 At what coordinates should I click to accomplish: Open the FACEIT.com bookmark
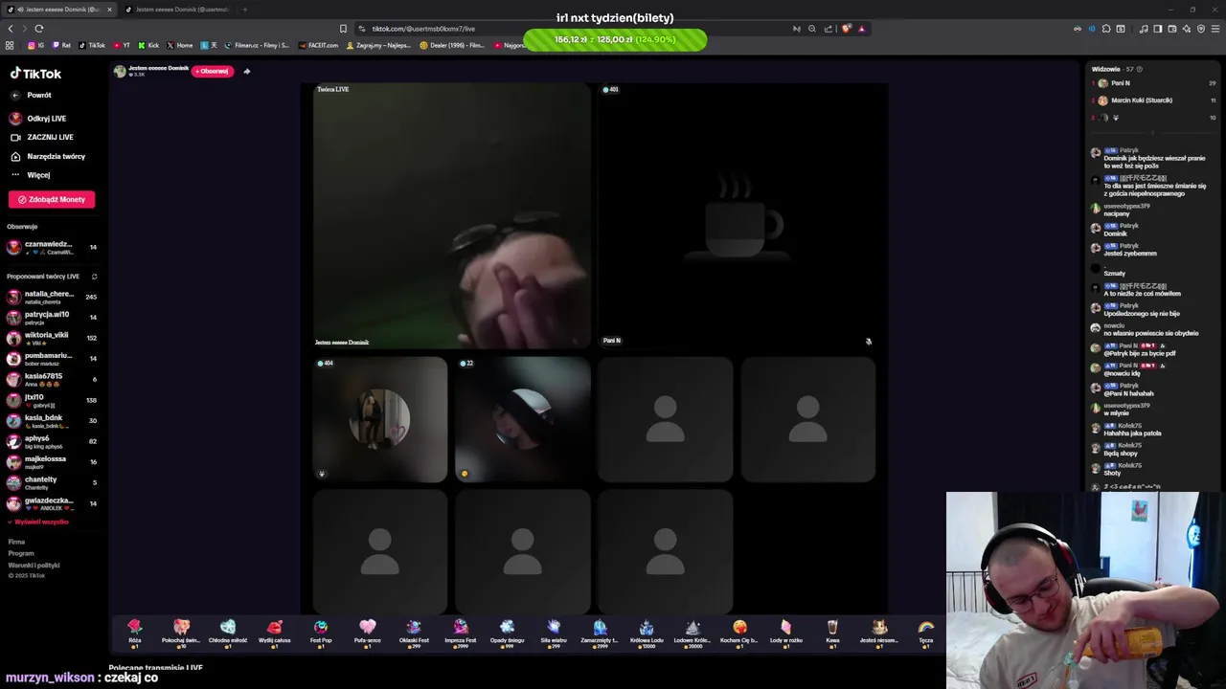click(318, 45)
